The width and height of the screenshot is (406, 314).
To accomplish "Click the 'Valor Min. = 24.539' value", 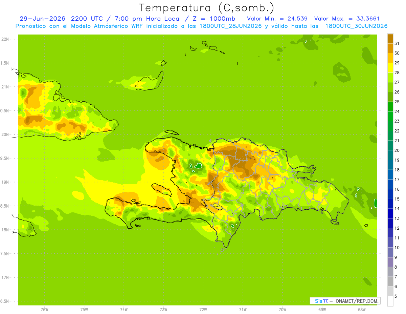I will 277,19.
